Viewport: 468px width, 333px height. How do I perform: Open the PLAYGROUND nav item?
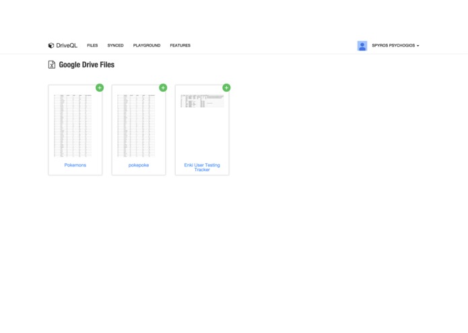[x=147, y=45]
